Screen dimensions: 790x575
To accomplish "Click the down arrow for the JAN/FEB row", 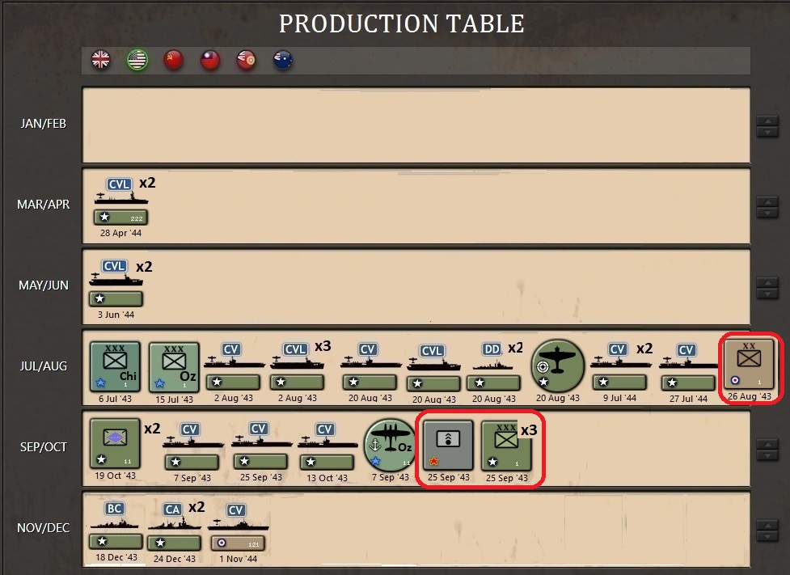I will click(x=767, y=132).
